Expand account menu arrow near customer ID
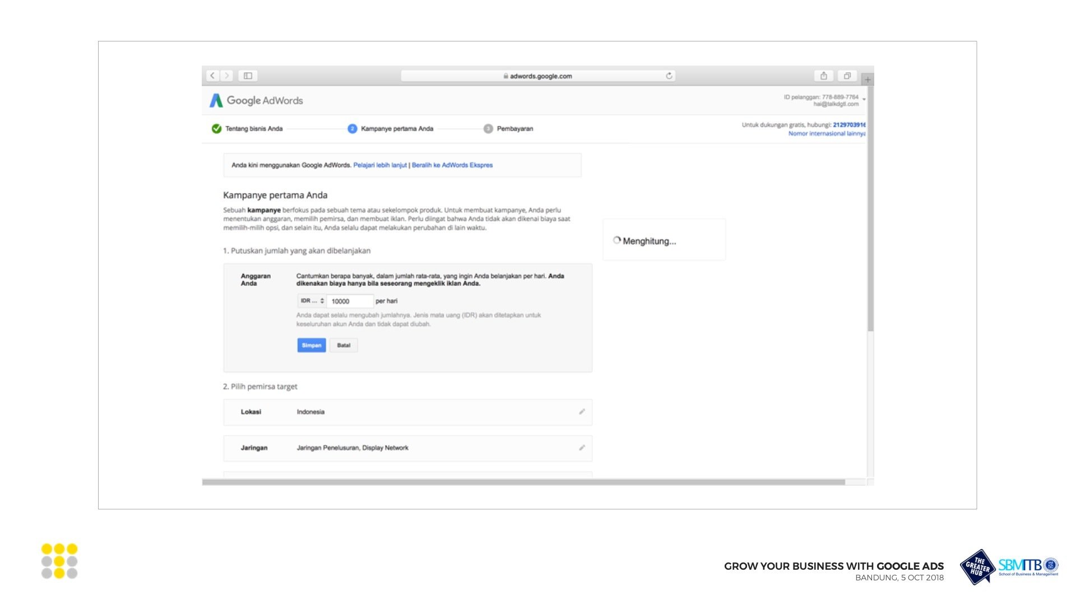Image resolution: width=1076 pixels, height=605 pixels. [864, 100]
